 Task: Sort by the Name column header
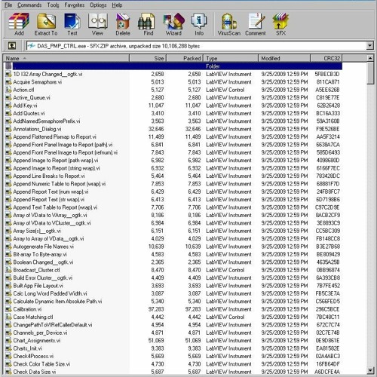66,58
